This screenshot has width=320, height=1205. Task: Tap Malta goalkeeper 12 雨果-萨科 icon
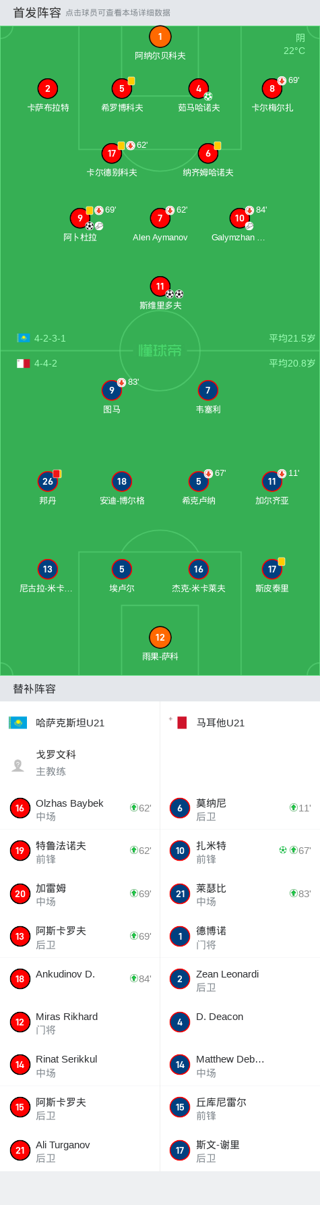tap(160, 637)
